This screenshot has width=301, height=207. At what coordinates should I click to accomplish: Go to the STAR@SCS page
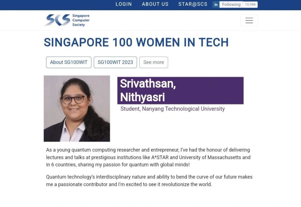click(193, 4)
